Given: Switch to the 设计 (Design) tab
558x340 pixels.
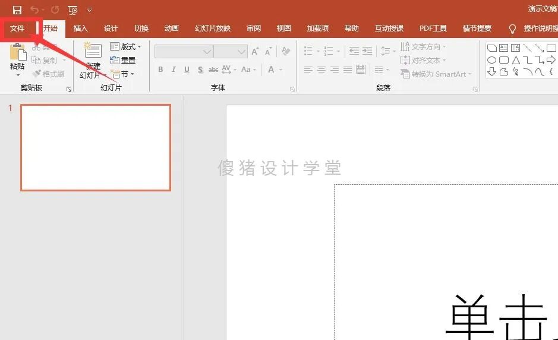Looking at the screenshot, I should coord(111,29).
